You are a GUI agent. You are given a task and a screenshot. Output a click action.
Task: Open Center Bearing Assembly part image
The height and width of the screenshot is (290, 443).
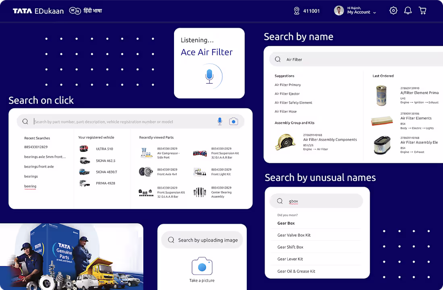coord(200,192)
